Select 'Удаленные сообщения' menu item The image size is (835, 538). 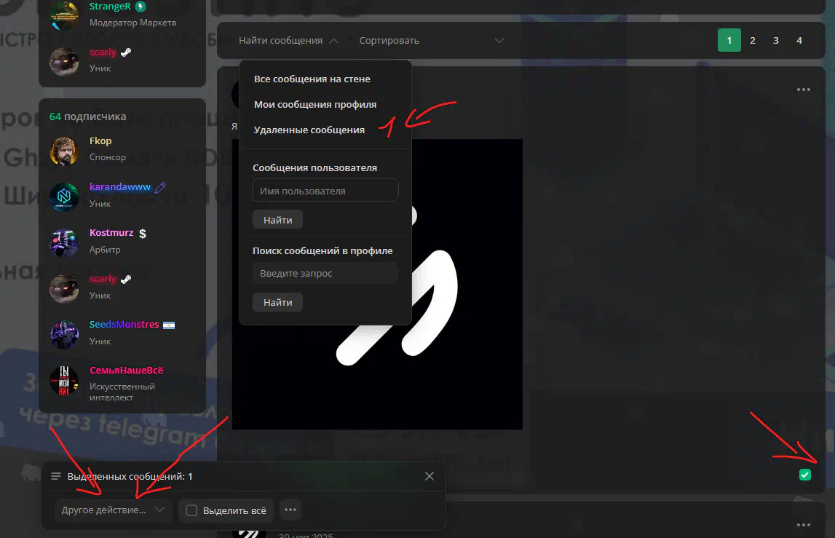309,130
